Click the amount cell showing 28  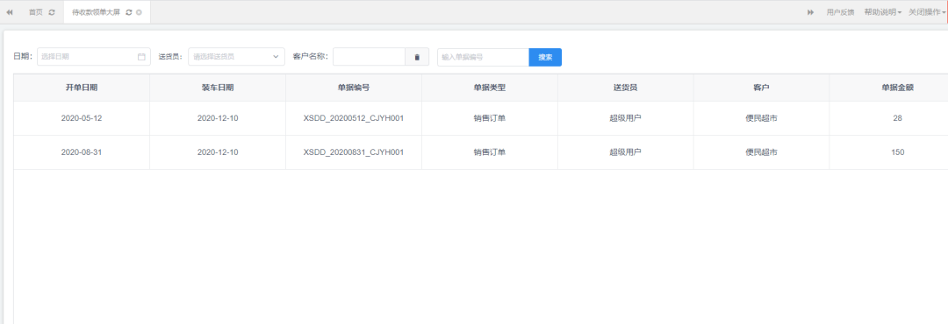[x=897, y=118]
